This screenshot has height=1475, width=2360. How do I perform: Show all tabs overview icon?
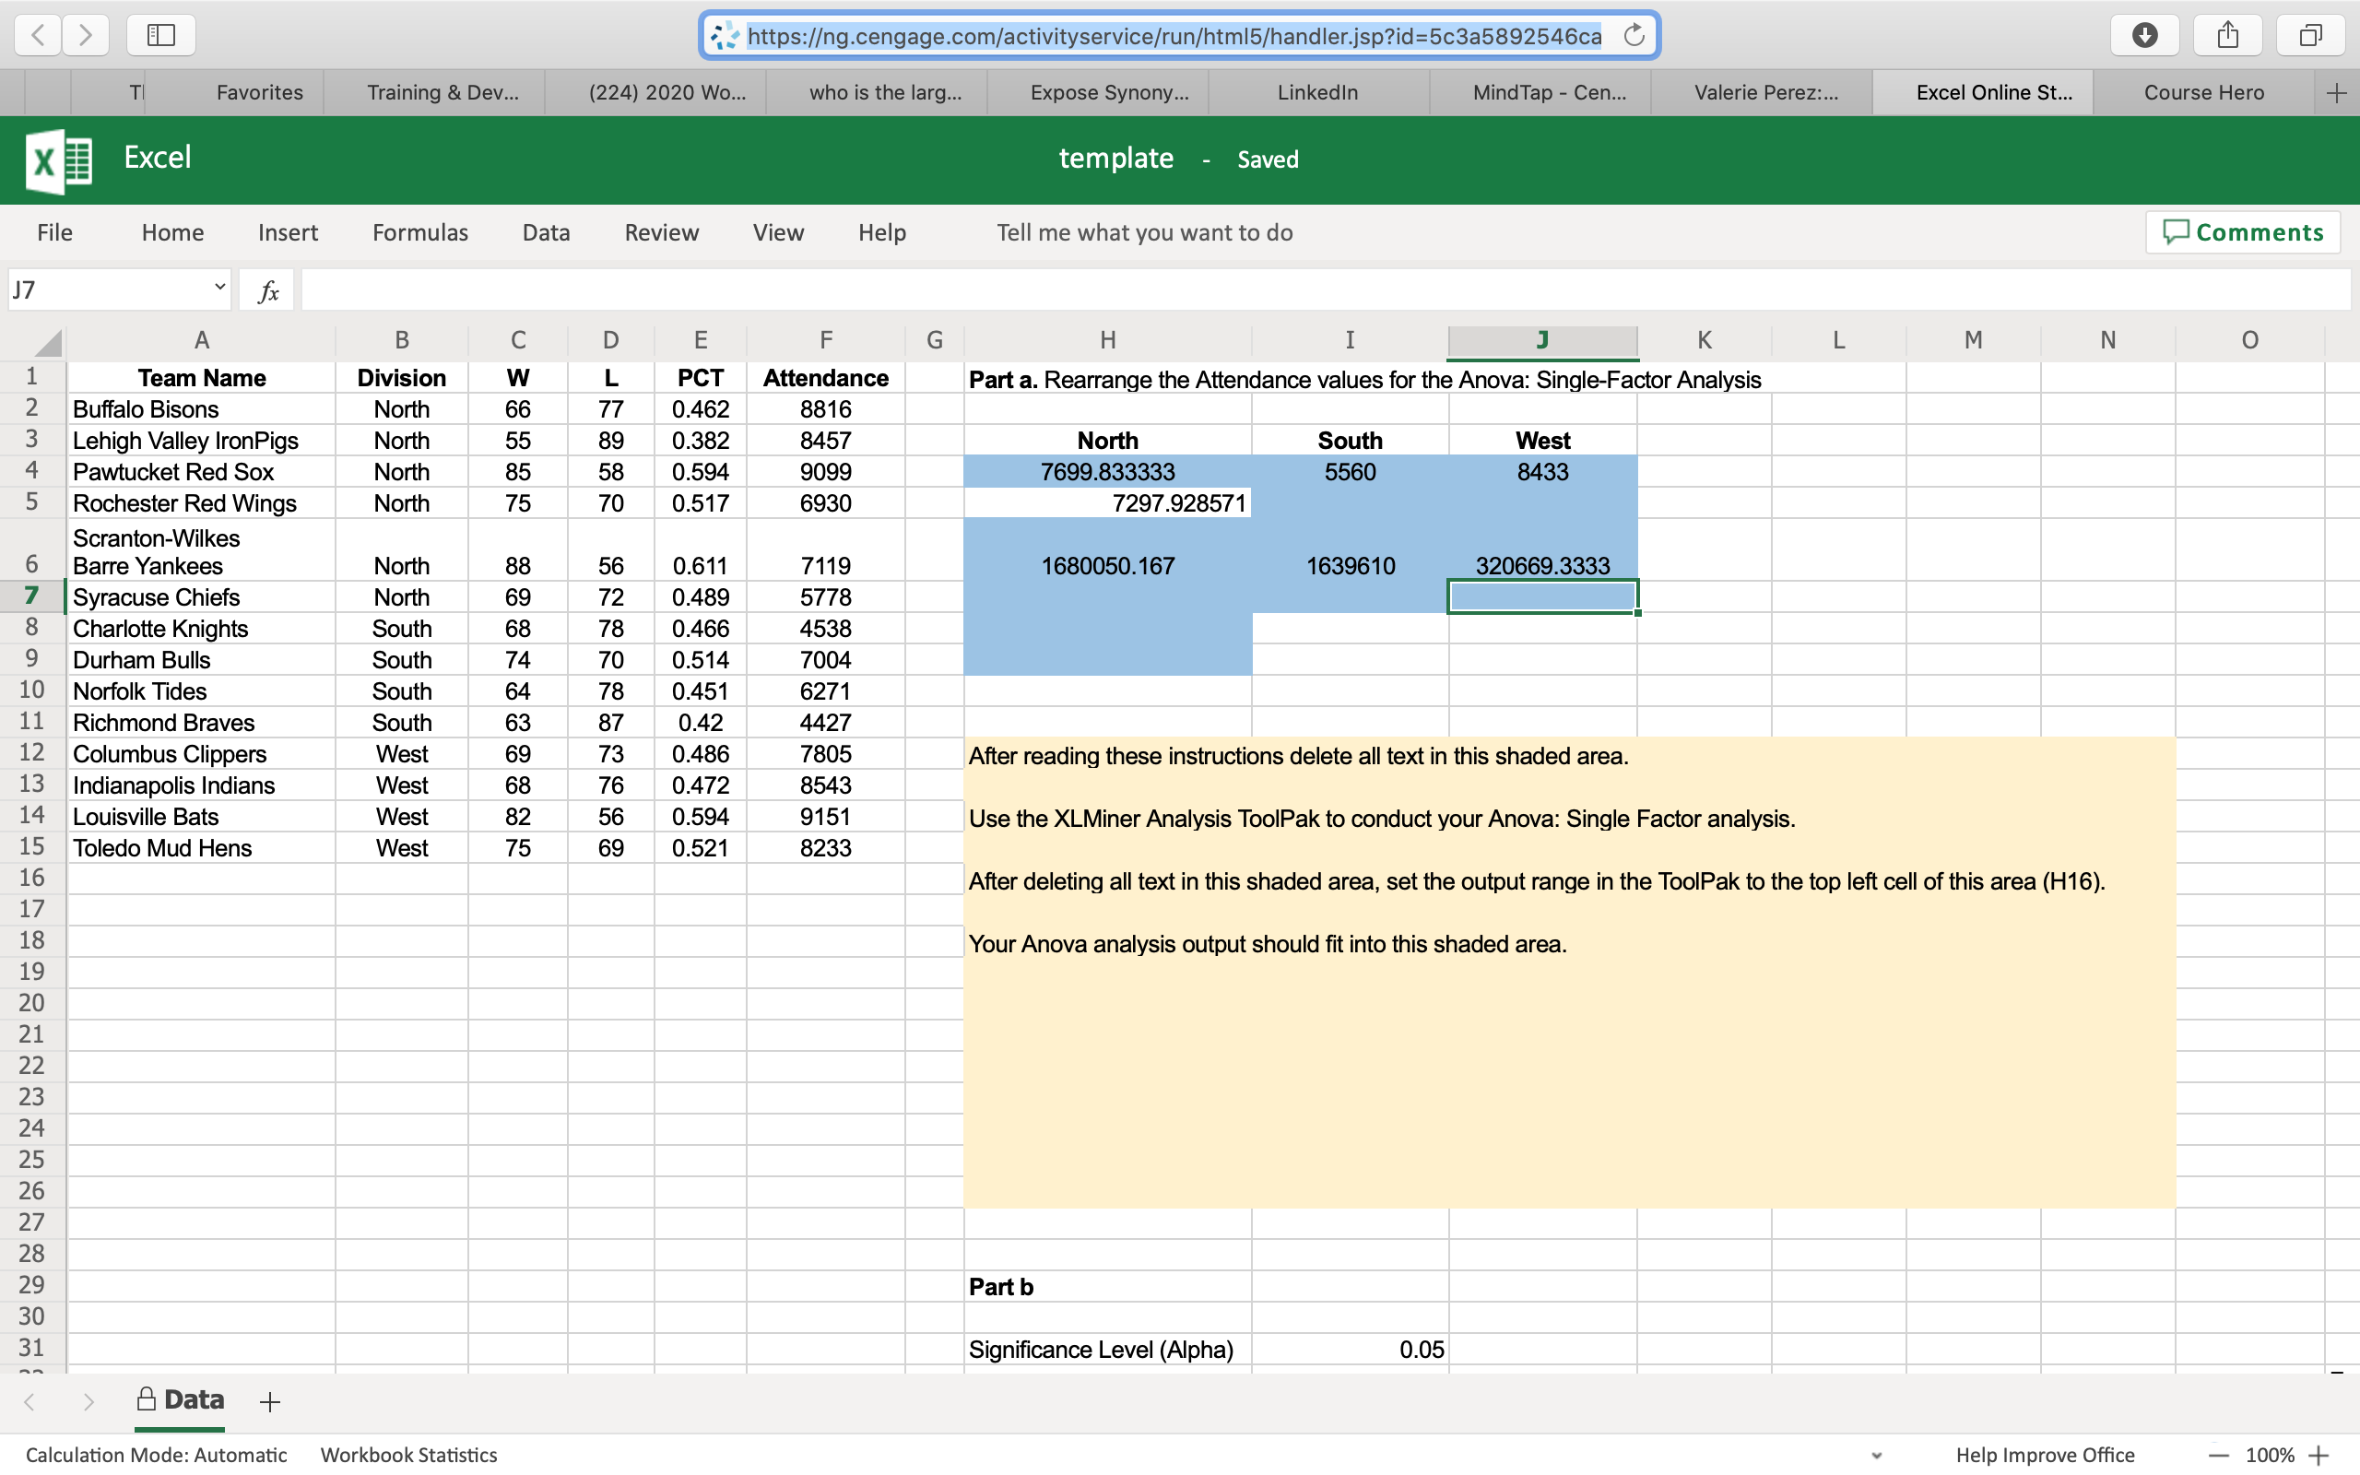(2310, 36)
